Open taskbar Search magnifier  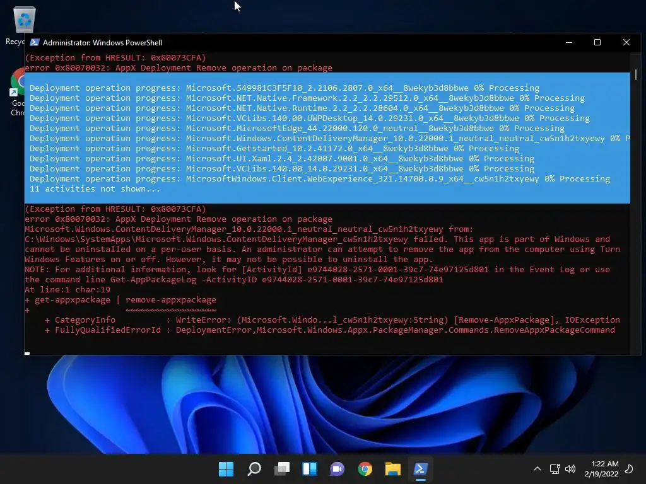pyautogui.click(x=254, y=469)
